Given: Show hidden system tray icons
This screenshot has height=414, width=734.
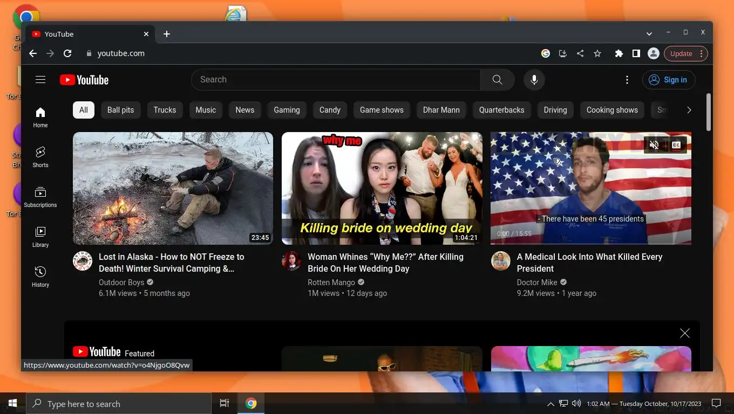Looking at the screenshot, I should 550,404.
